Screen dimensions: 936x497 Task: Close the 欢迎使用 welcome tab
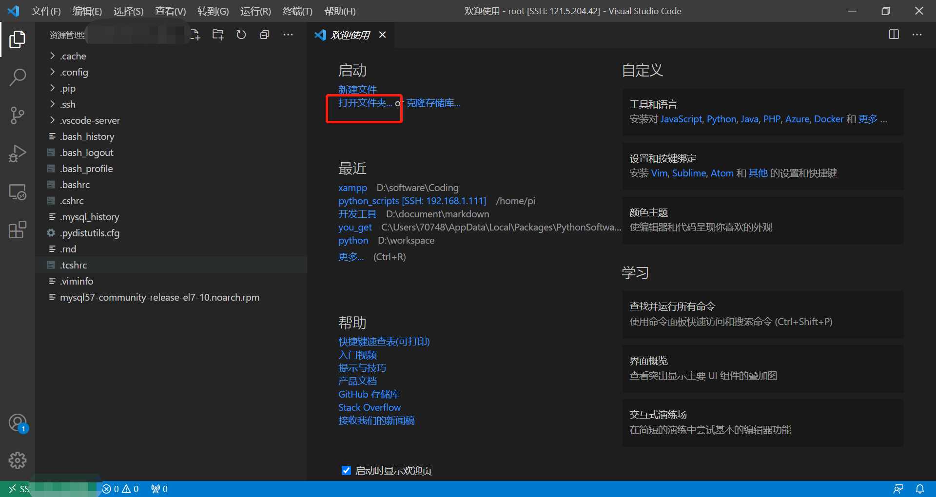[383, 35]
